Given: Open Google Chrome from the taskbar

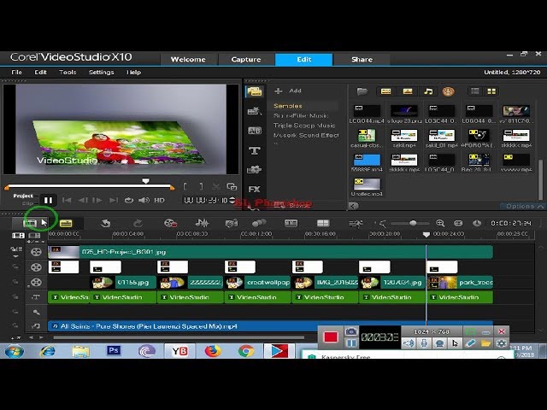Looking at the screenshot, I should coord(246,351).
